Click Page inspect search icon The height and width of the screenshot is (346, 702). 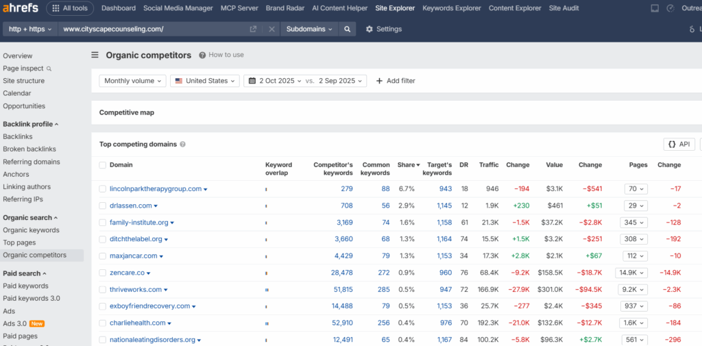pyautogui.click(x=49, y=69)
